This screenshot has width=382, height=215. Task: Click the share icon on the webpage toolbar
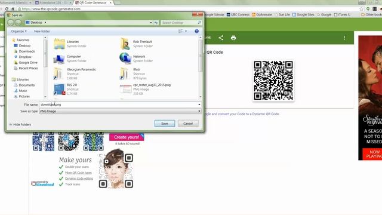tap(221, 38)
